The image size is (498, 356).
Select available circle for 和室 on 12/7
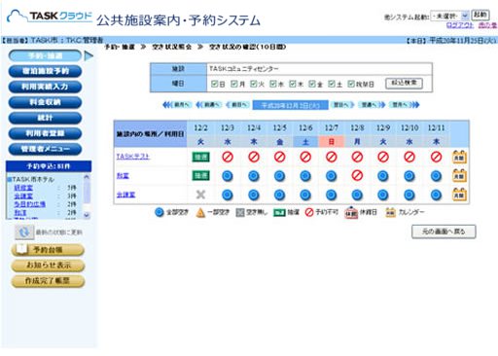tap(331, 176)
